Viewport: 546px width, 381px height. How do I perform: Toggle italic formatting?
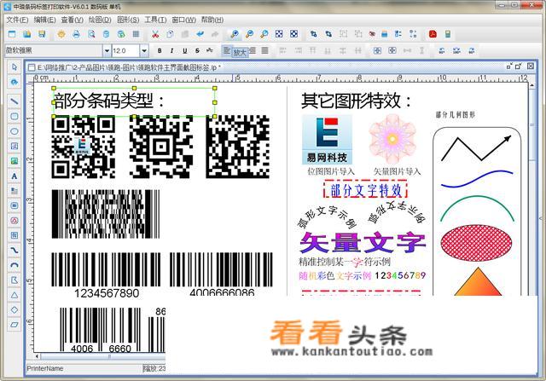coord(172,51)
